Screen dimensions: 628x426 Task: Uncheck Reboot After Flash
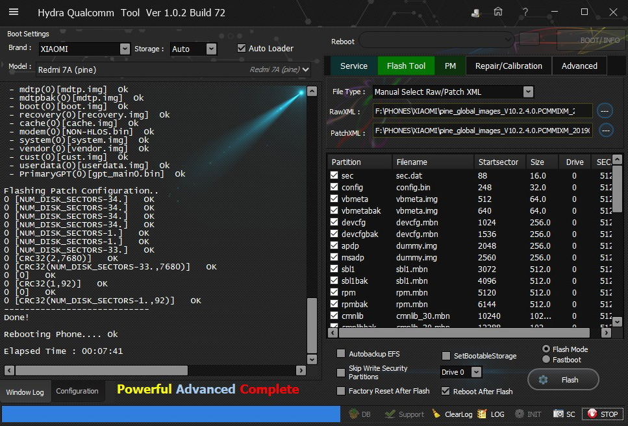[x=446, y=391]
